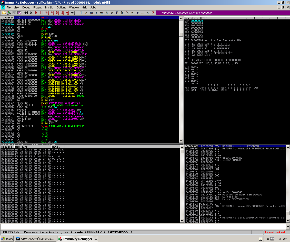Run the program with the play icon

36,13
